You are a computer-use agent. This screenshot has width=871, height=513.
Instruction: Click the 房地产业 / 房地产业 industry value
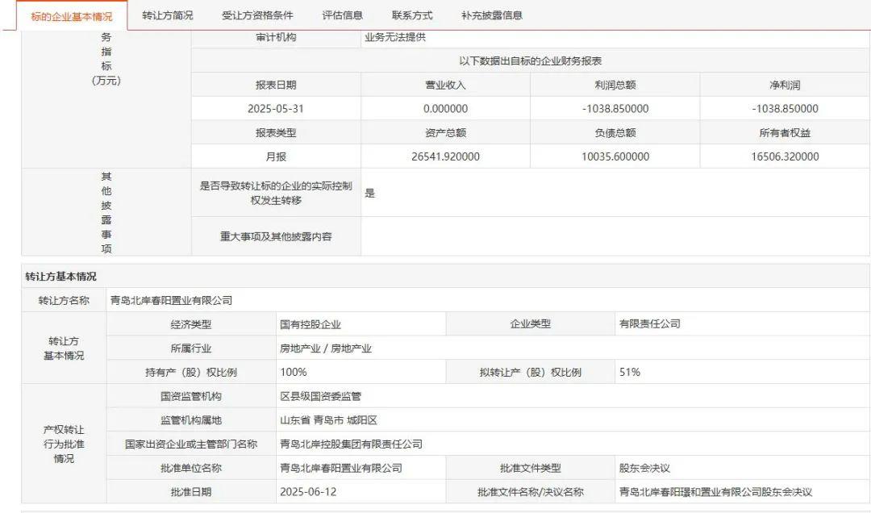(326, 348)
